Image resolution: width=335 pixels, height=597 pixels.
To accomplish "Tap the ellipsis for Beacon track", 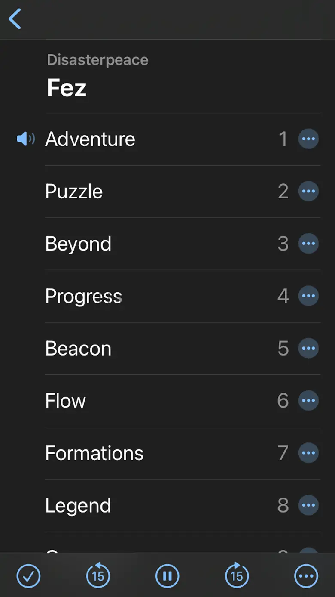I will click(x=308, y=348).
